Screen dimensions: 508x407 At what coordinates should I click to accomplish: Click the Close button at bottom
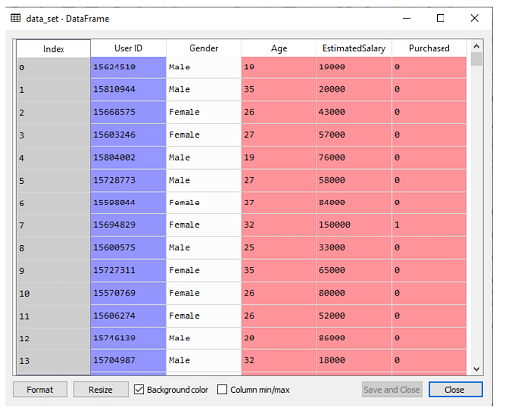coord(455,389)
